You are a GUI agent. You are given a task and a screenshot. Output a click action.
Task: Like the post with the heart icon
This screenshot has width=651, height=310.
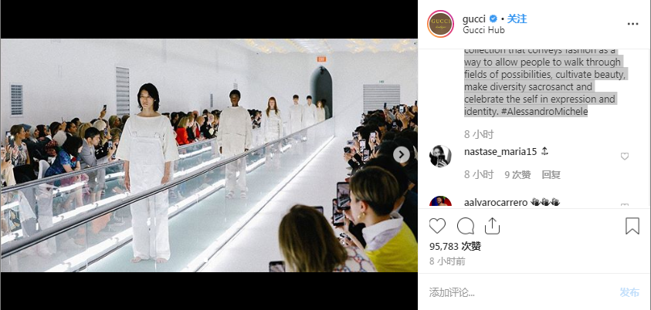[437, 226]
